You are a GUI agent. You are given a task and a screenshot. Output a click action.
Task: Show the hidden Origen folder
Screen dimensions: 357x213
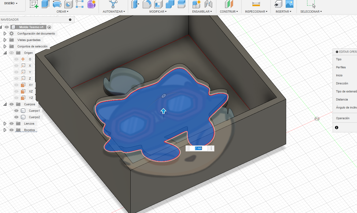(x=12, y=53)
